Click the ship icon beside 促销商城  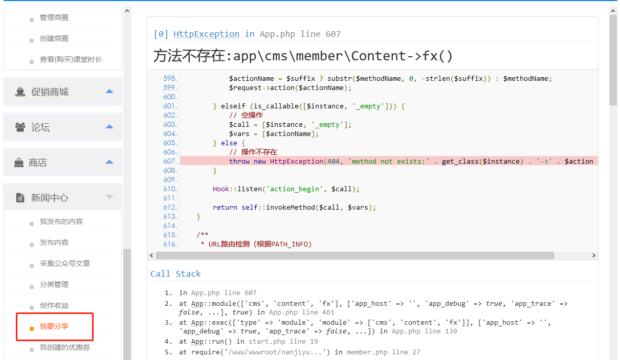pyautogui.click(x=20, y=92)
